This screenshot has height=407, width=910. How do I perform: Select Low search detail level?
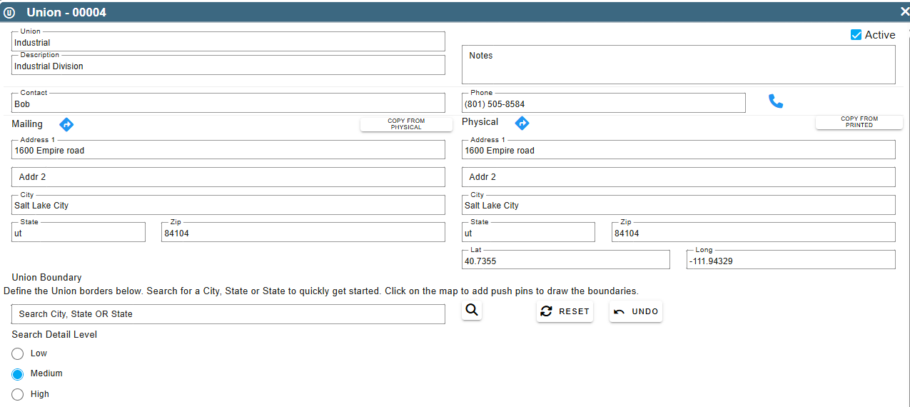point(18,353)
